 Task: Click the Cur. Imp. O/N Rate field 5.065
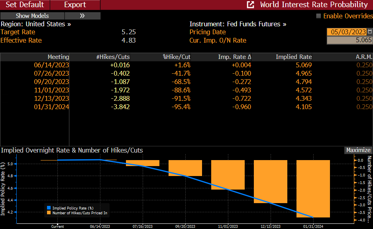pos(349,40)
